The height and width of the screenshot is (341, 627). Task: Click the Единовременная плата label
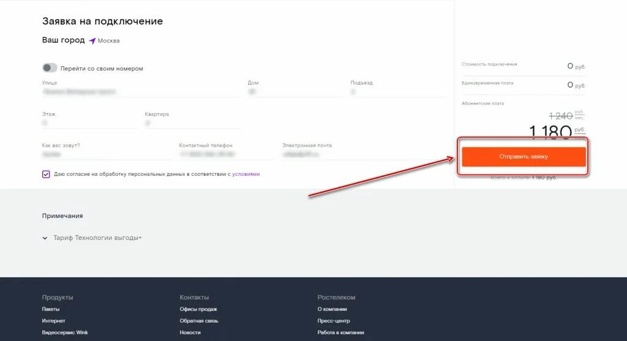(x=487, y=83)
